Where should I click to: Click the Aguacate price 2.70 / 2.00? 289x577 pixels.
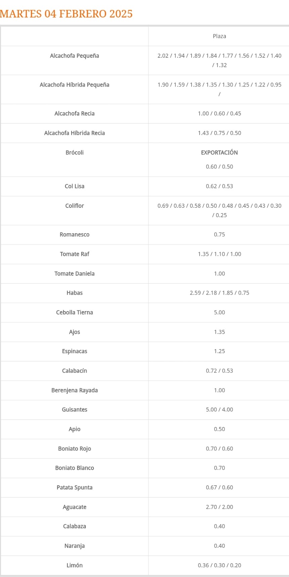tap(219, 507)
